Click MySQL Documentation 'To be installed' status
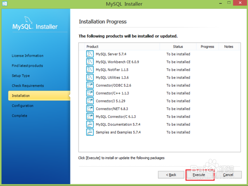The image size is (248, 186). 178,124
